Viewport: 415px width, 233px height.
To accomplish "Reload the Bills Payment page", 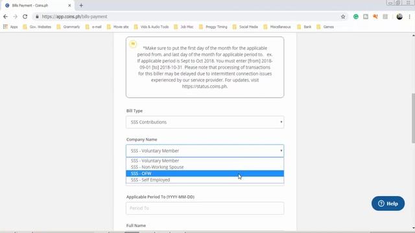I will click(x=25, y=17).
